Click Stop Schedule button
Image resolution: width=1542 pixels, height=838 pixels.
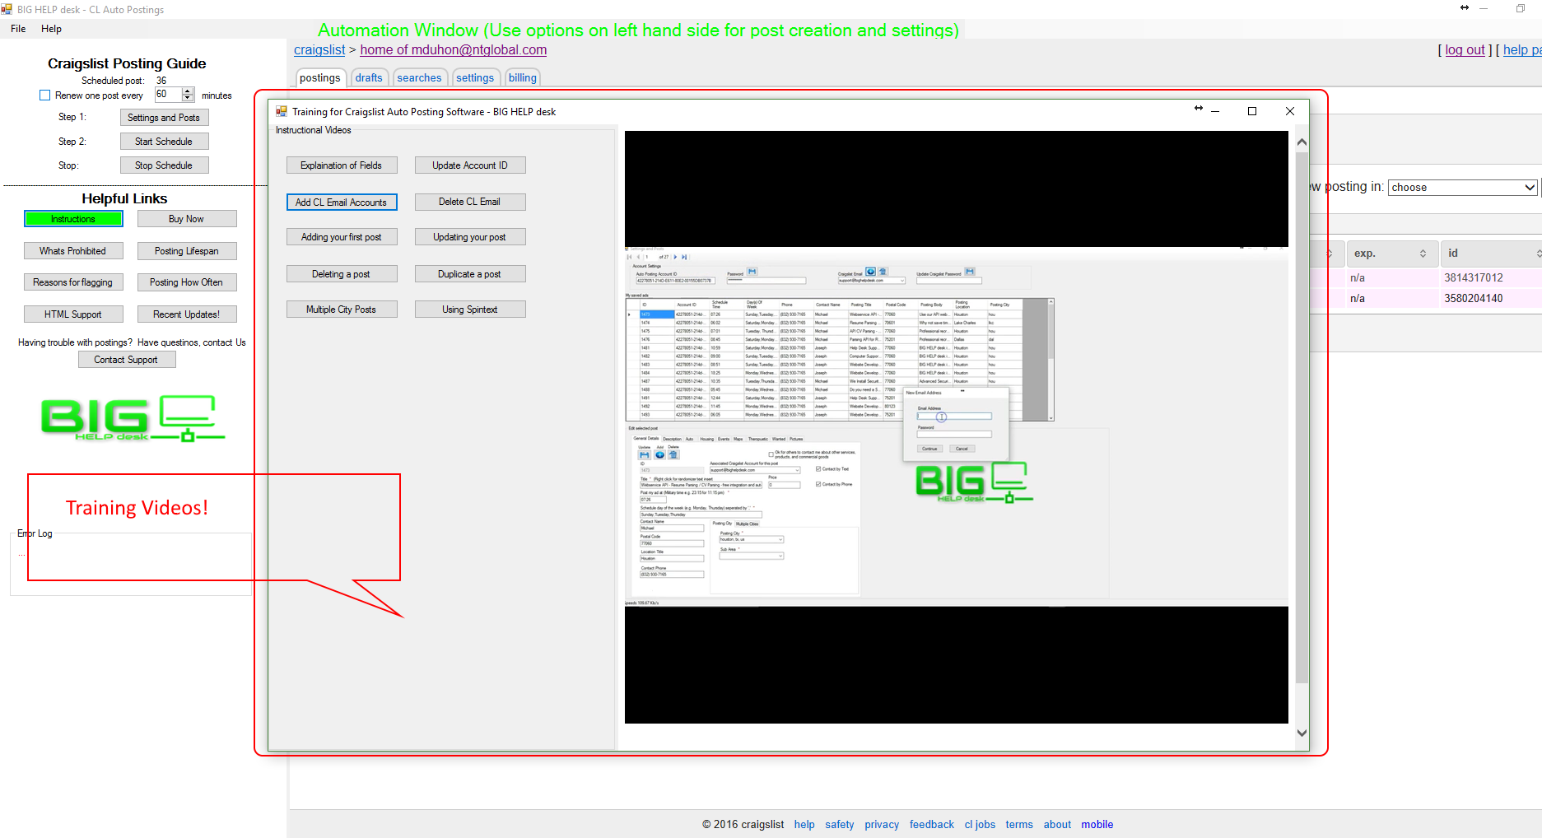[164, 165]
